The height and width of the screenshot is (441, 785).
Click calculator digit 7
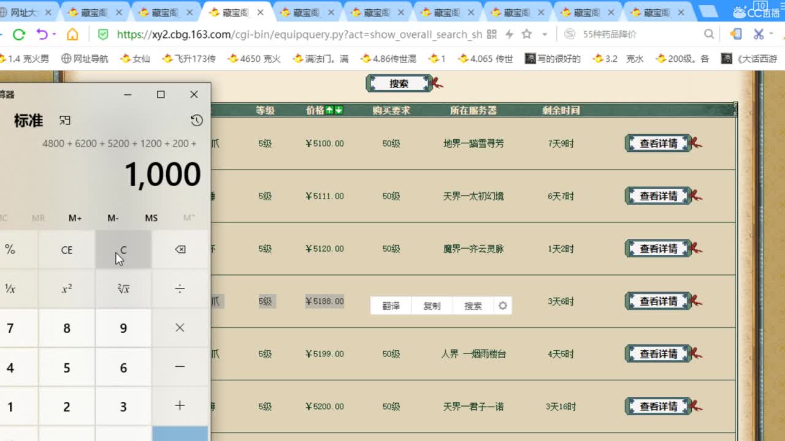tap(10, 328)
